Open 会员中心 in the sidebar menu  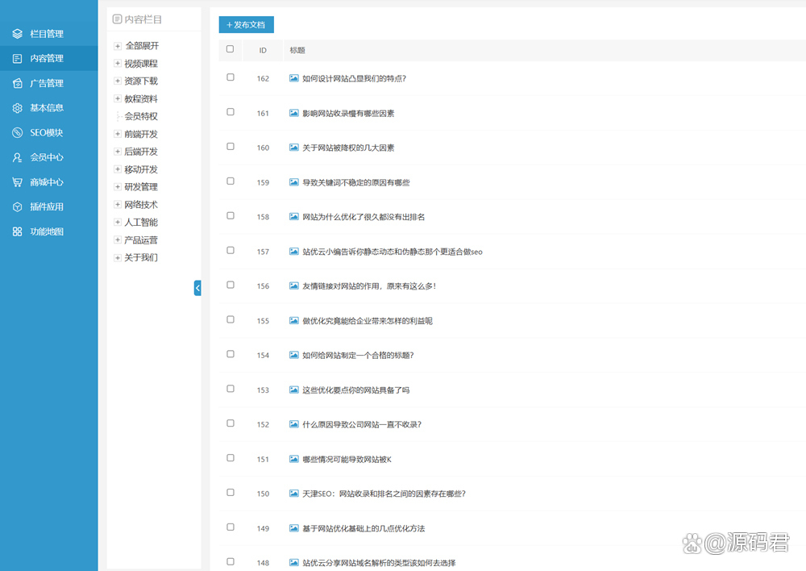(49, 157)
